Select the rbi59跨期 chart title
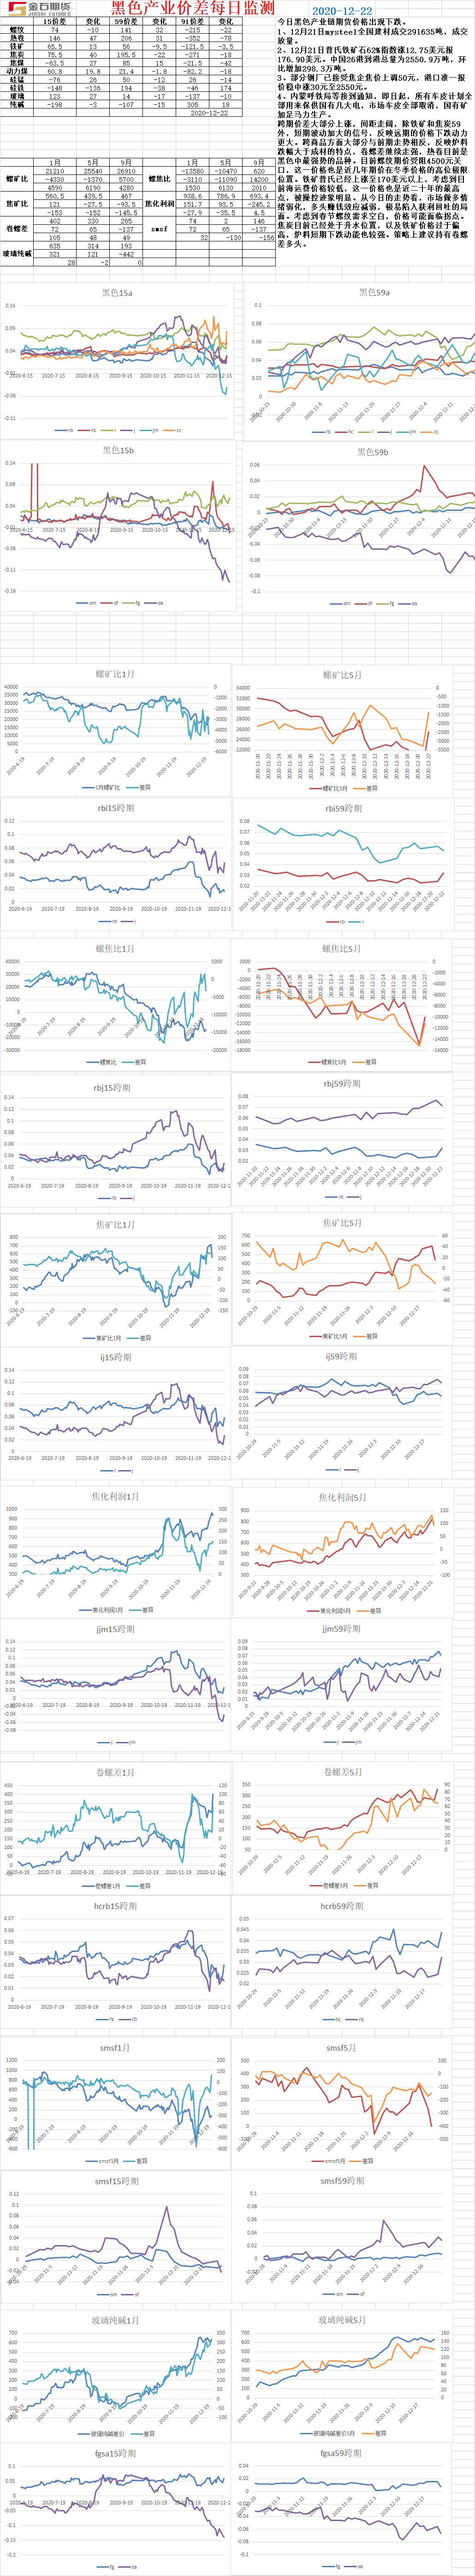The width and height of the screenshot is (475, 2576). tap(343, 808)
